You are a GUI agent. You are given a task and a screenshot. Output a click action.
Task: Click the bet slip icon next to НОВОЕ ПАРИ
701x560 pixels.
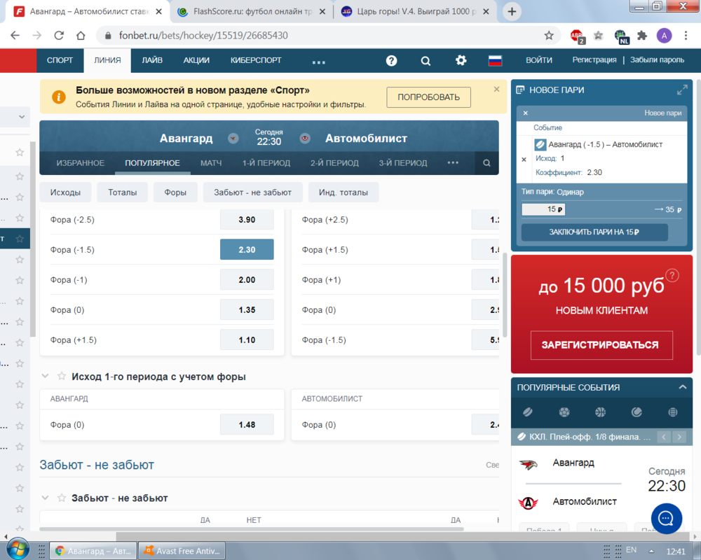(520, 90)
